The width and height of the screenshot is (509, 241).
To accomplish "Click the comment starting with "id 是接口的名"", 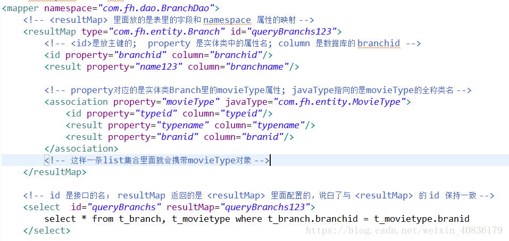I will (x=258, y=195).
